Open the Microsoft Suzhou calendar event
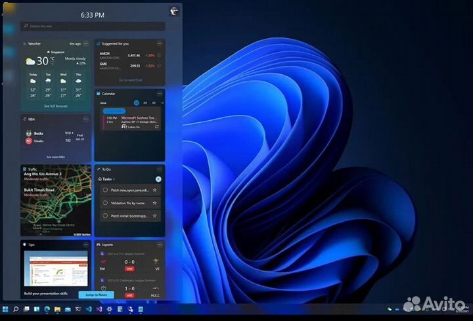 point(131,123)
